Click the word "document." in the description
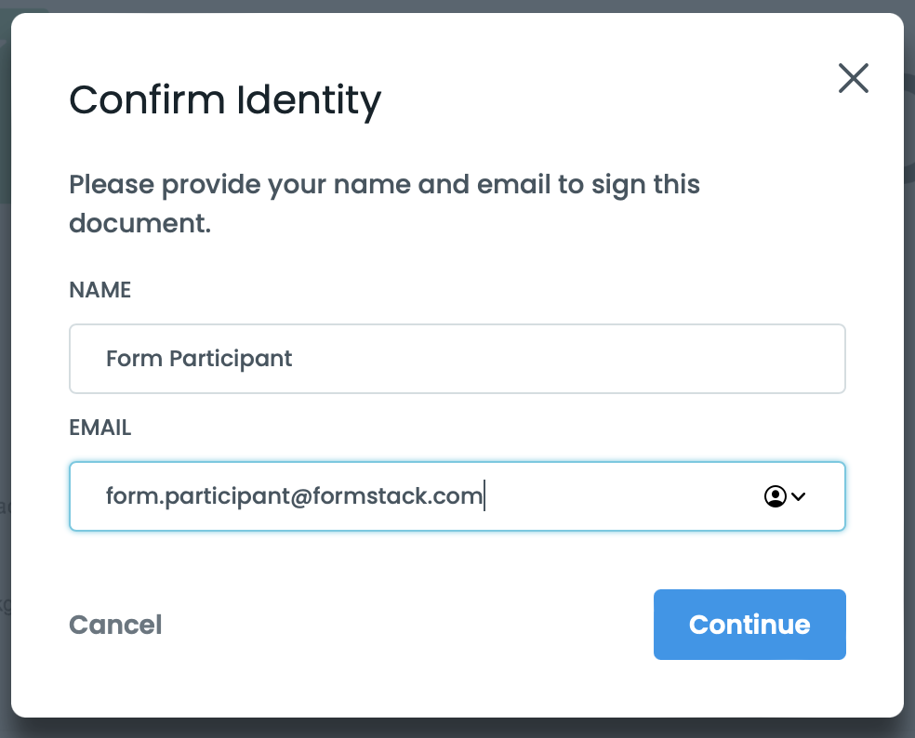915x738 pixels. tap(139, 224)
